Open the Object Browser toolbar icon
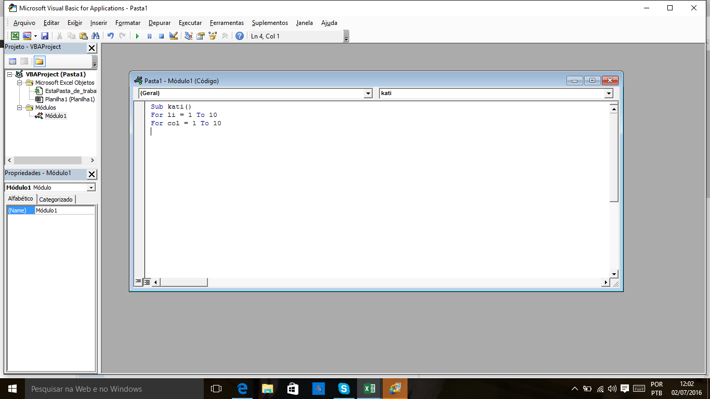The width and height of the screenshot is (710, 399). (213, 36)
